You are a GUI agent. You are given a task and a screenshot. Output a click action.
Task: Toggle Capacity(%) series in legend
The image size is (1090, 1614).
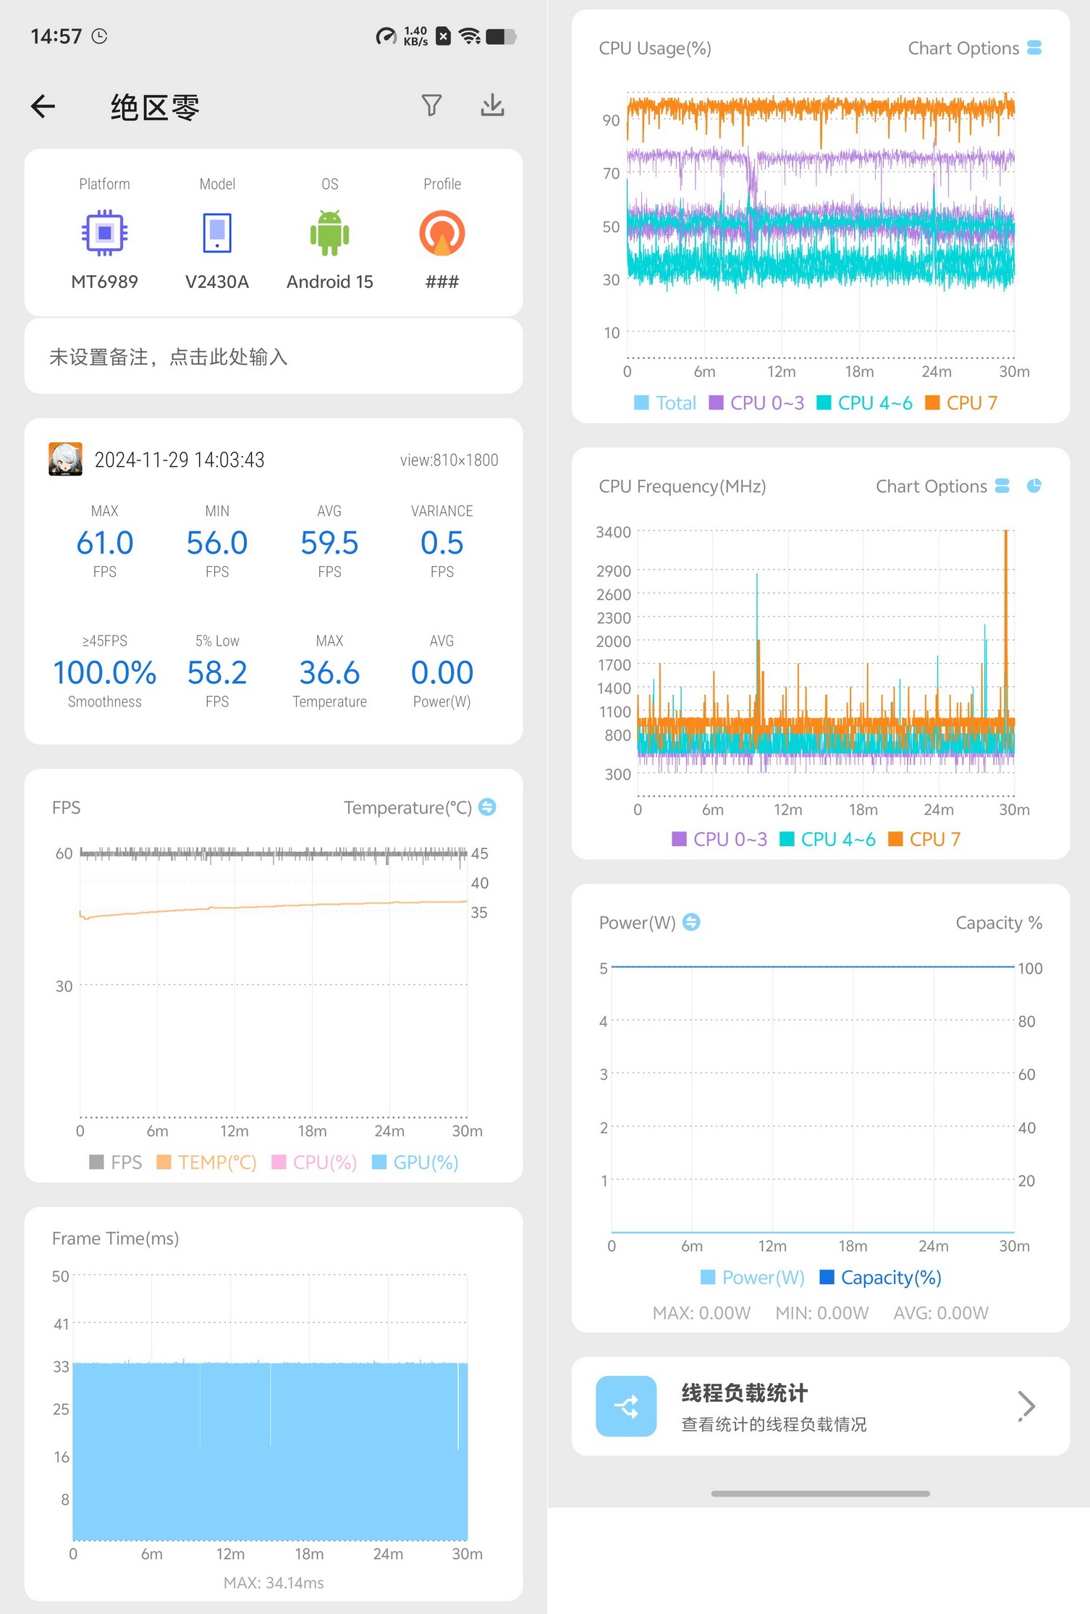coord(880,1277)
